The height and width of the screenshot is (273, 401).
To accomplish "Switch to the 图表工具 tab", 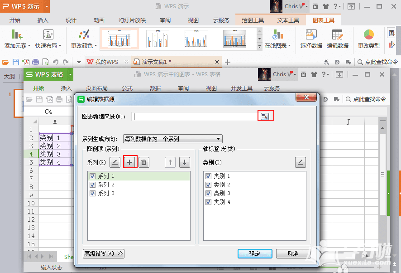I will 324,20.
